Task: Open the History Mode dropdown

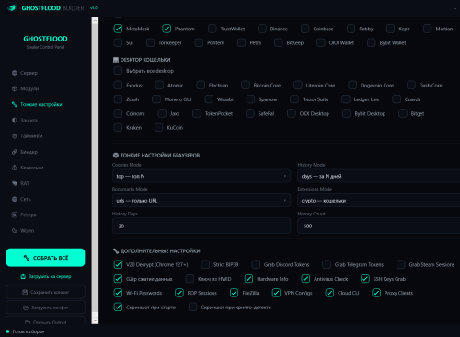Action: [x=379, y=176]
